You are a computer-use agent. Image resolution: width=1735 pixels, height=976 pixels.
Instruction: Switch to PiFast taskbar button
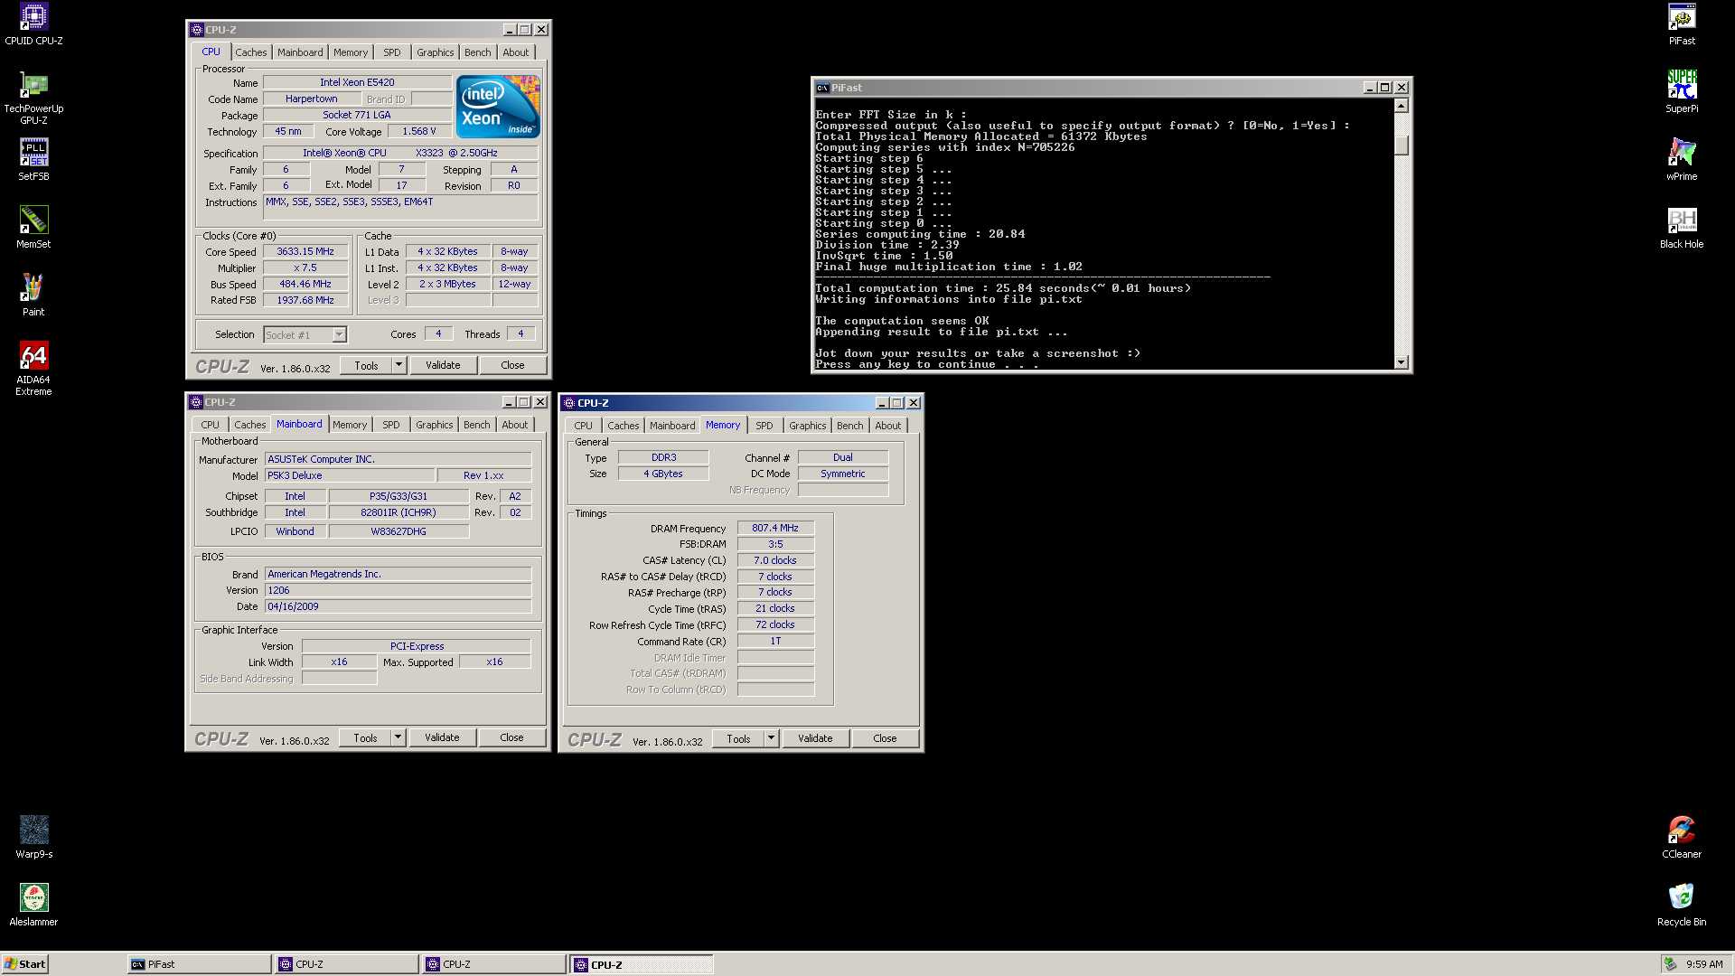point(199,964)
